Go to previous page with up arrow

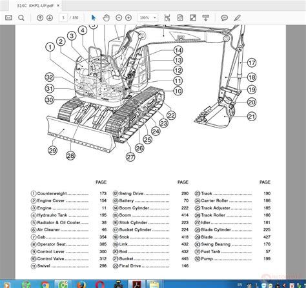tap(40, 17)
